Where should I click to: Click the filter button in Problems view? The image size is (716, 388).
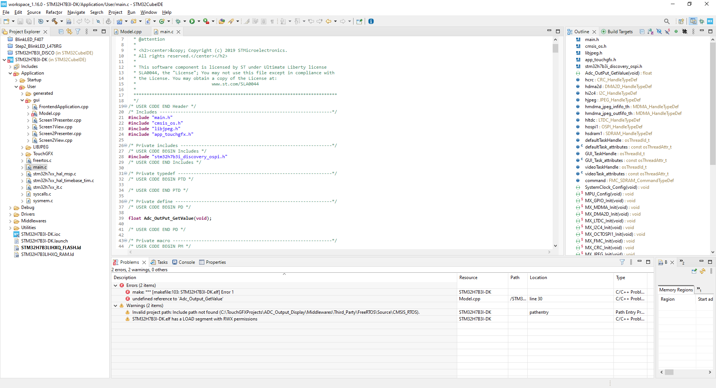tap(622, 262)
